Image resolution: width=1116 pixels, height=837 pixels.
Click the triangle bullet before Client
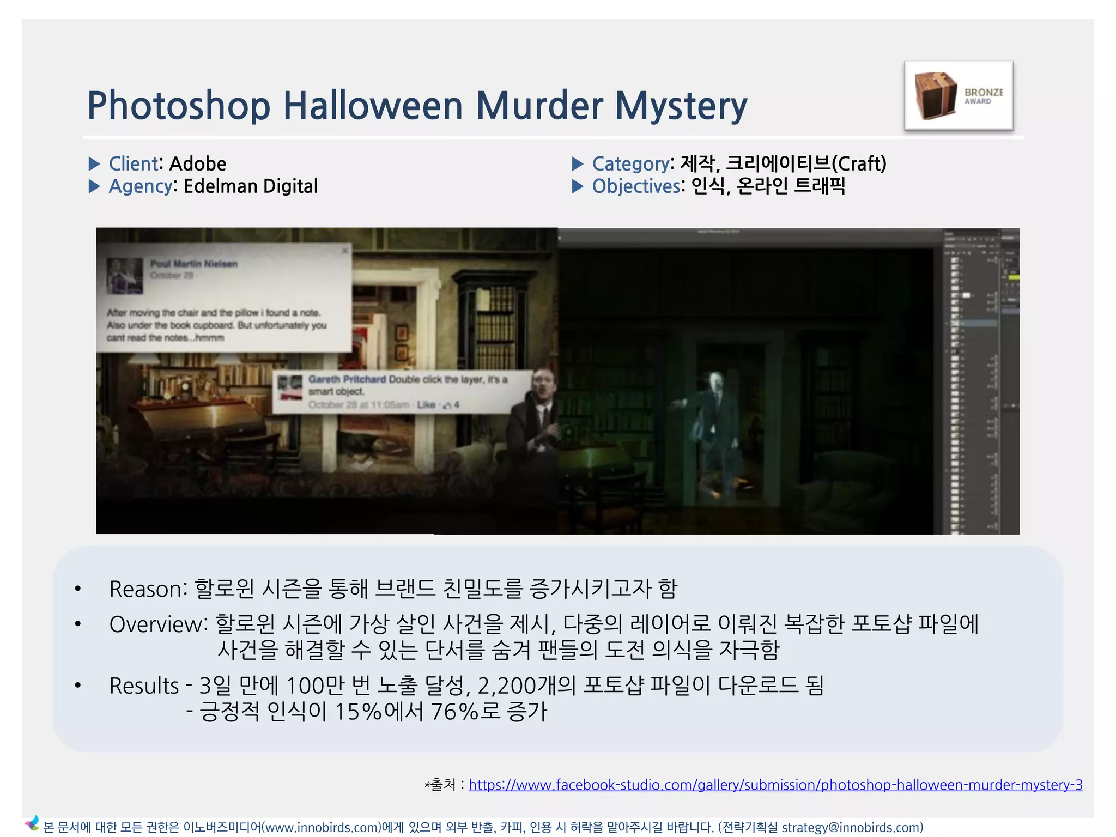click(x=94, y=163)
